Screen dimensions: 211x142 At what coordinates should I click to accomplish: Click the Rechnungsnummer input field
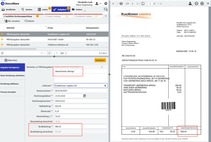pos(81,101)
